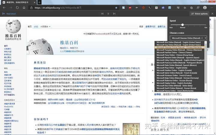The width and height of the screenshot is (216, 135).
Task: Open the Choose a voice dropdown
Action: 188,38
